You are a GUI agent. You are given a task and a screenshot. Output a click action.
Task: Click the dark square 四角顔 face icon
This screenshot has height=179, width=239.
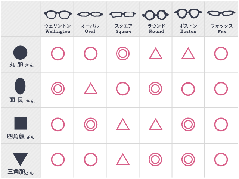click(x=21, y=123)
